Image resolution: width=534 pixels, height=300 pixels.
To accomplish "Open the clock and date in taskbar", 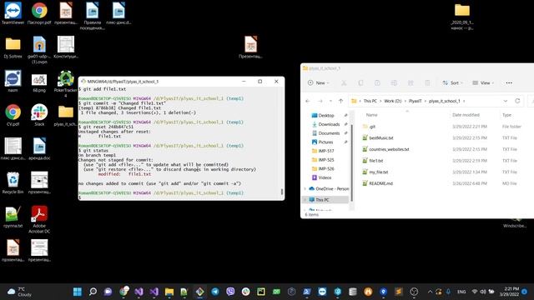I will click(510, 292).
